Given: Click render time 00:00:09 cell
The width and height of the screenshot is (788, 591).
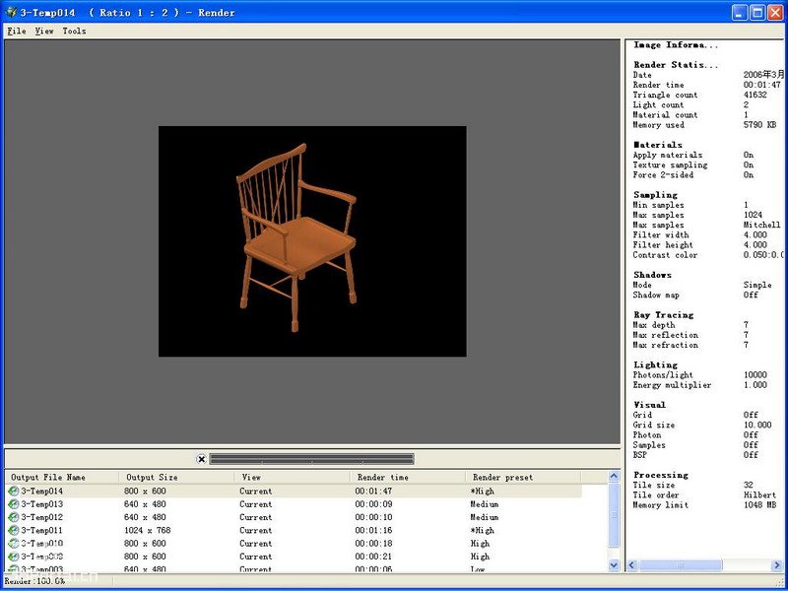Looking at the screenshot, I should click(373, 504).
